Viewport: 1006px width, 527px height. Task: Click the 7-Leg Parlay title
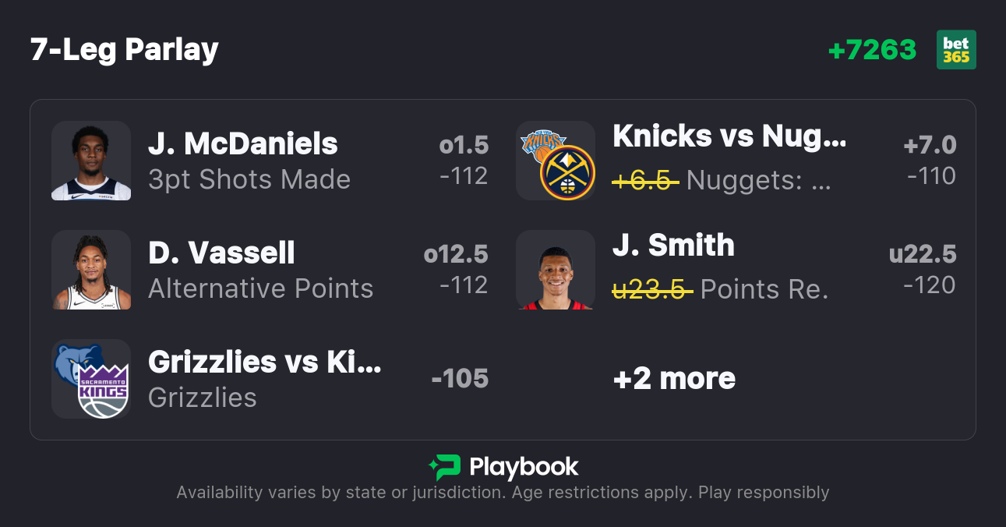pyautogui.click(x=125, y=50)
